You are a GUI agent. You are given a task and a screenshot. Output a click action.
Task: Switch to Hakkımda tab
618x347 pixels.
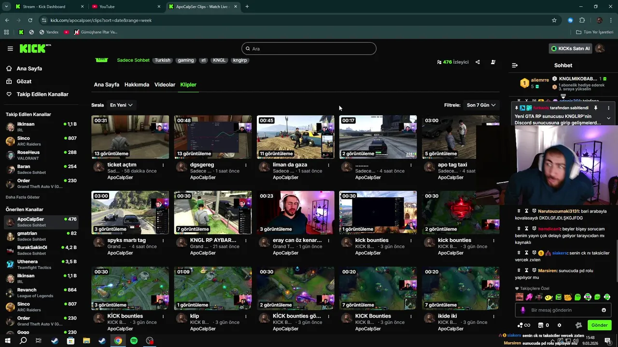click(x=137, y=84)
